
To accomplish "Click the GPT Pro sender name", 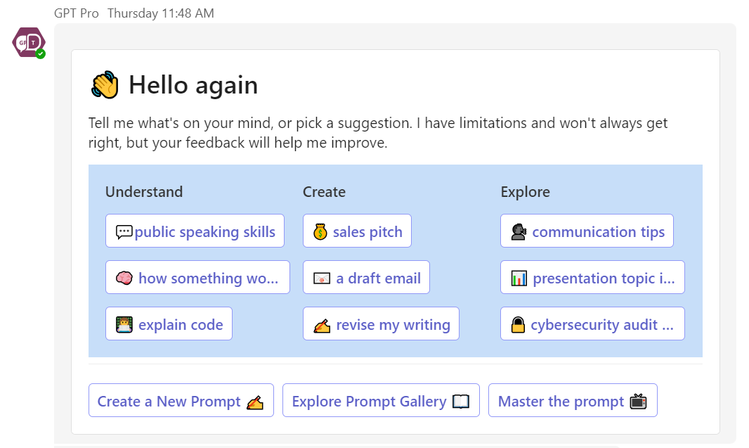I will click(77, 13).
